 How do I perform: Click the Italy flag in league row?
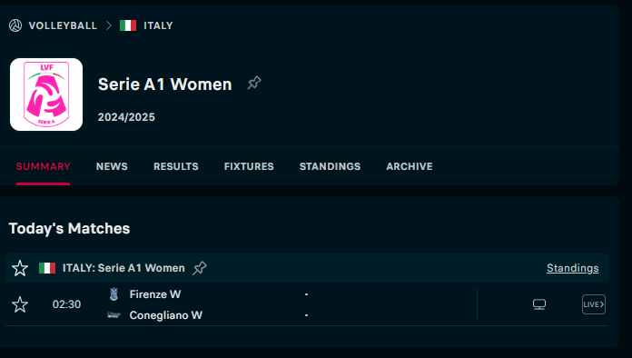click(47, 268)
